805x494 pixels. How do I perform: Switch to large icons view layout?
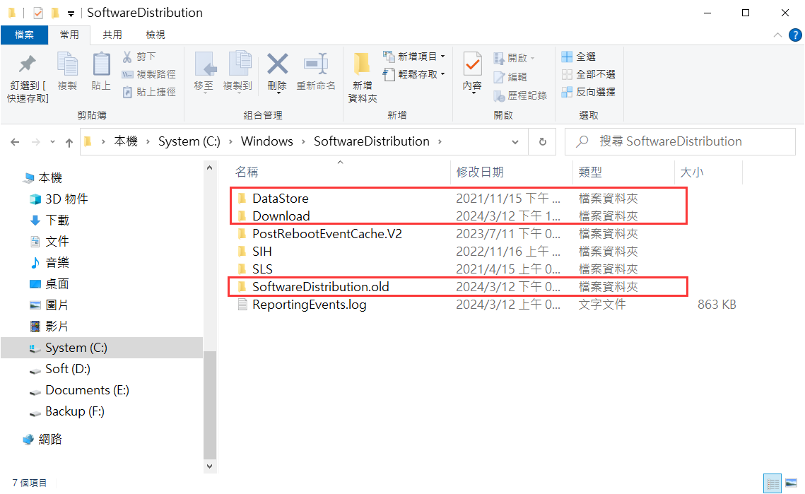(x=791, y=483)
